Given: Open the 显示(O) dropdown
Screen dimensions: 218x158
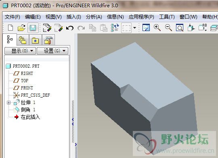Looking at the screenshot, I should (20, 51).
